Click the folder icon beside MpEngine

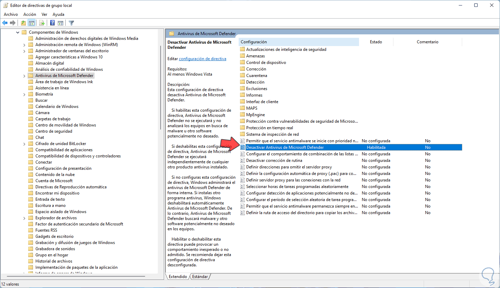[242, 115]
